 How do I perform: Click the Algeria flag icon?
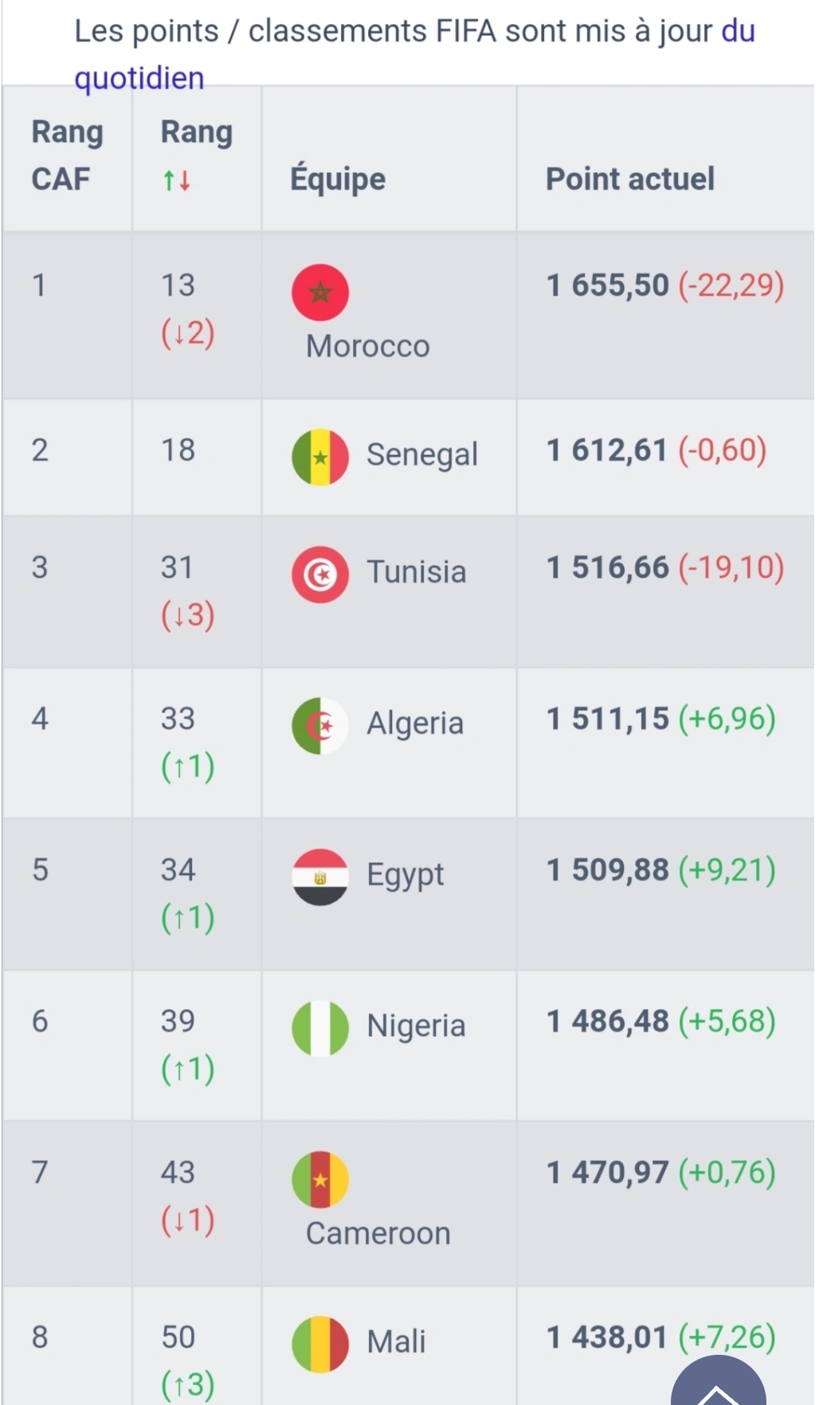[x=320, y=726]
